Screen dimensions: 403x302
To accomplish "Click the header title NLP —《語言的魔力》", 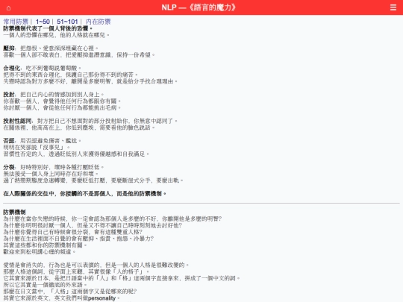I will (199, 7).
